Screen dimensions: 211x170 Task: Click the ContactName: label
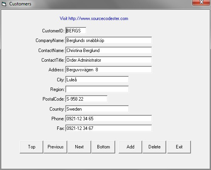click(51, 50)
